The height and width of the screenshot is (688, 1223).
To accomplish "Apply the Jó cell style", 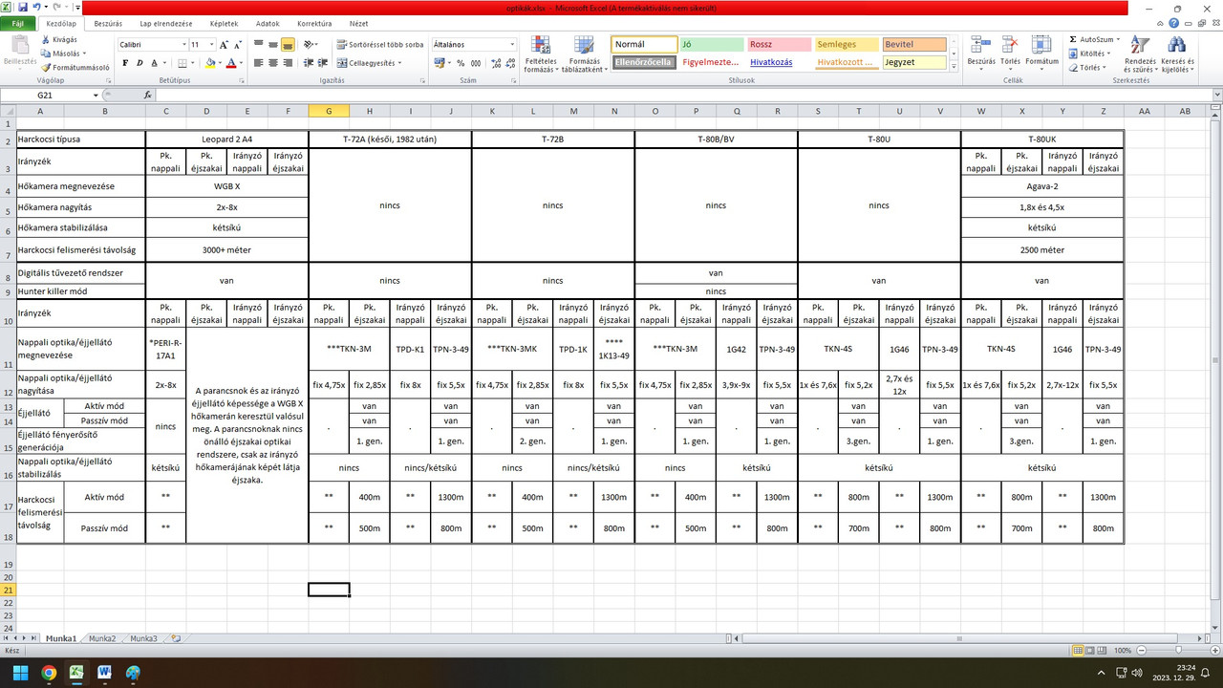I will pyautogui.click(x=712, y=45).
